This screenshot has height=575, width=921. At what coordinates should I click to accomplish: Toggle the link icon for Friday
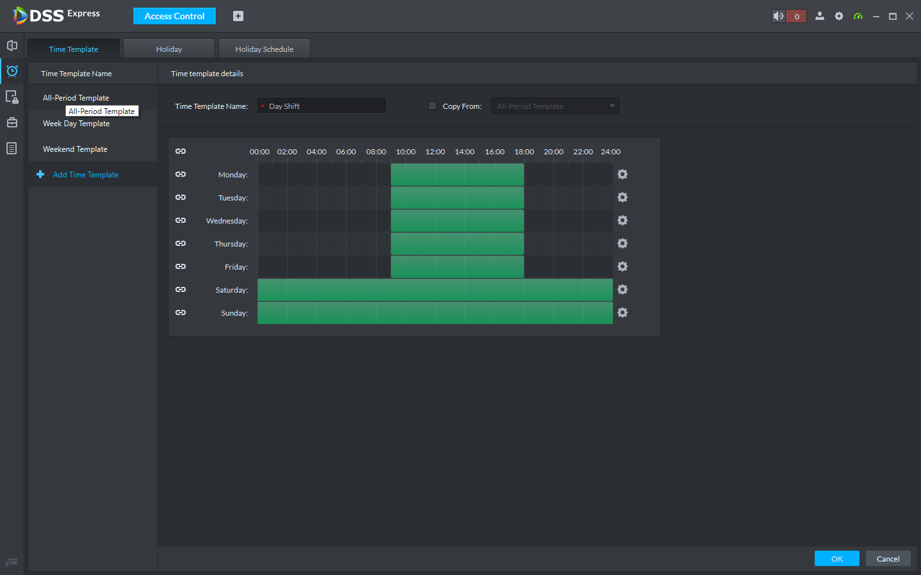pyautogui.click(x=181, y=266)
